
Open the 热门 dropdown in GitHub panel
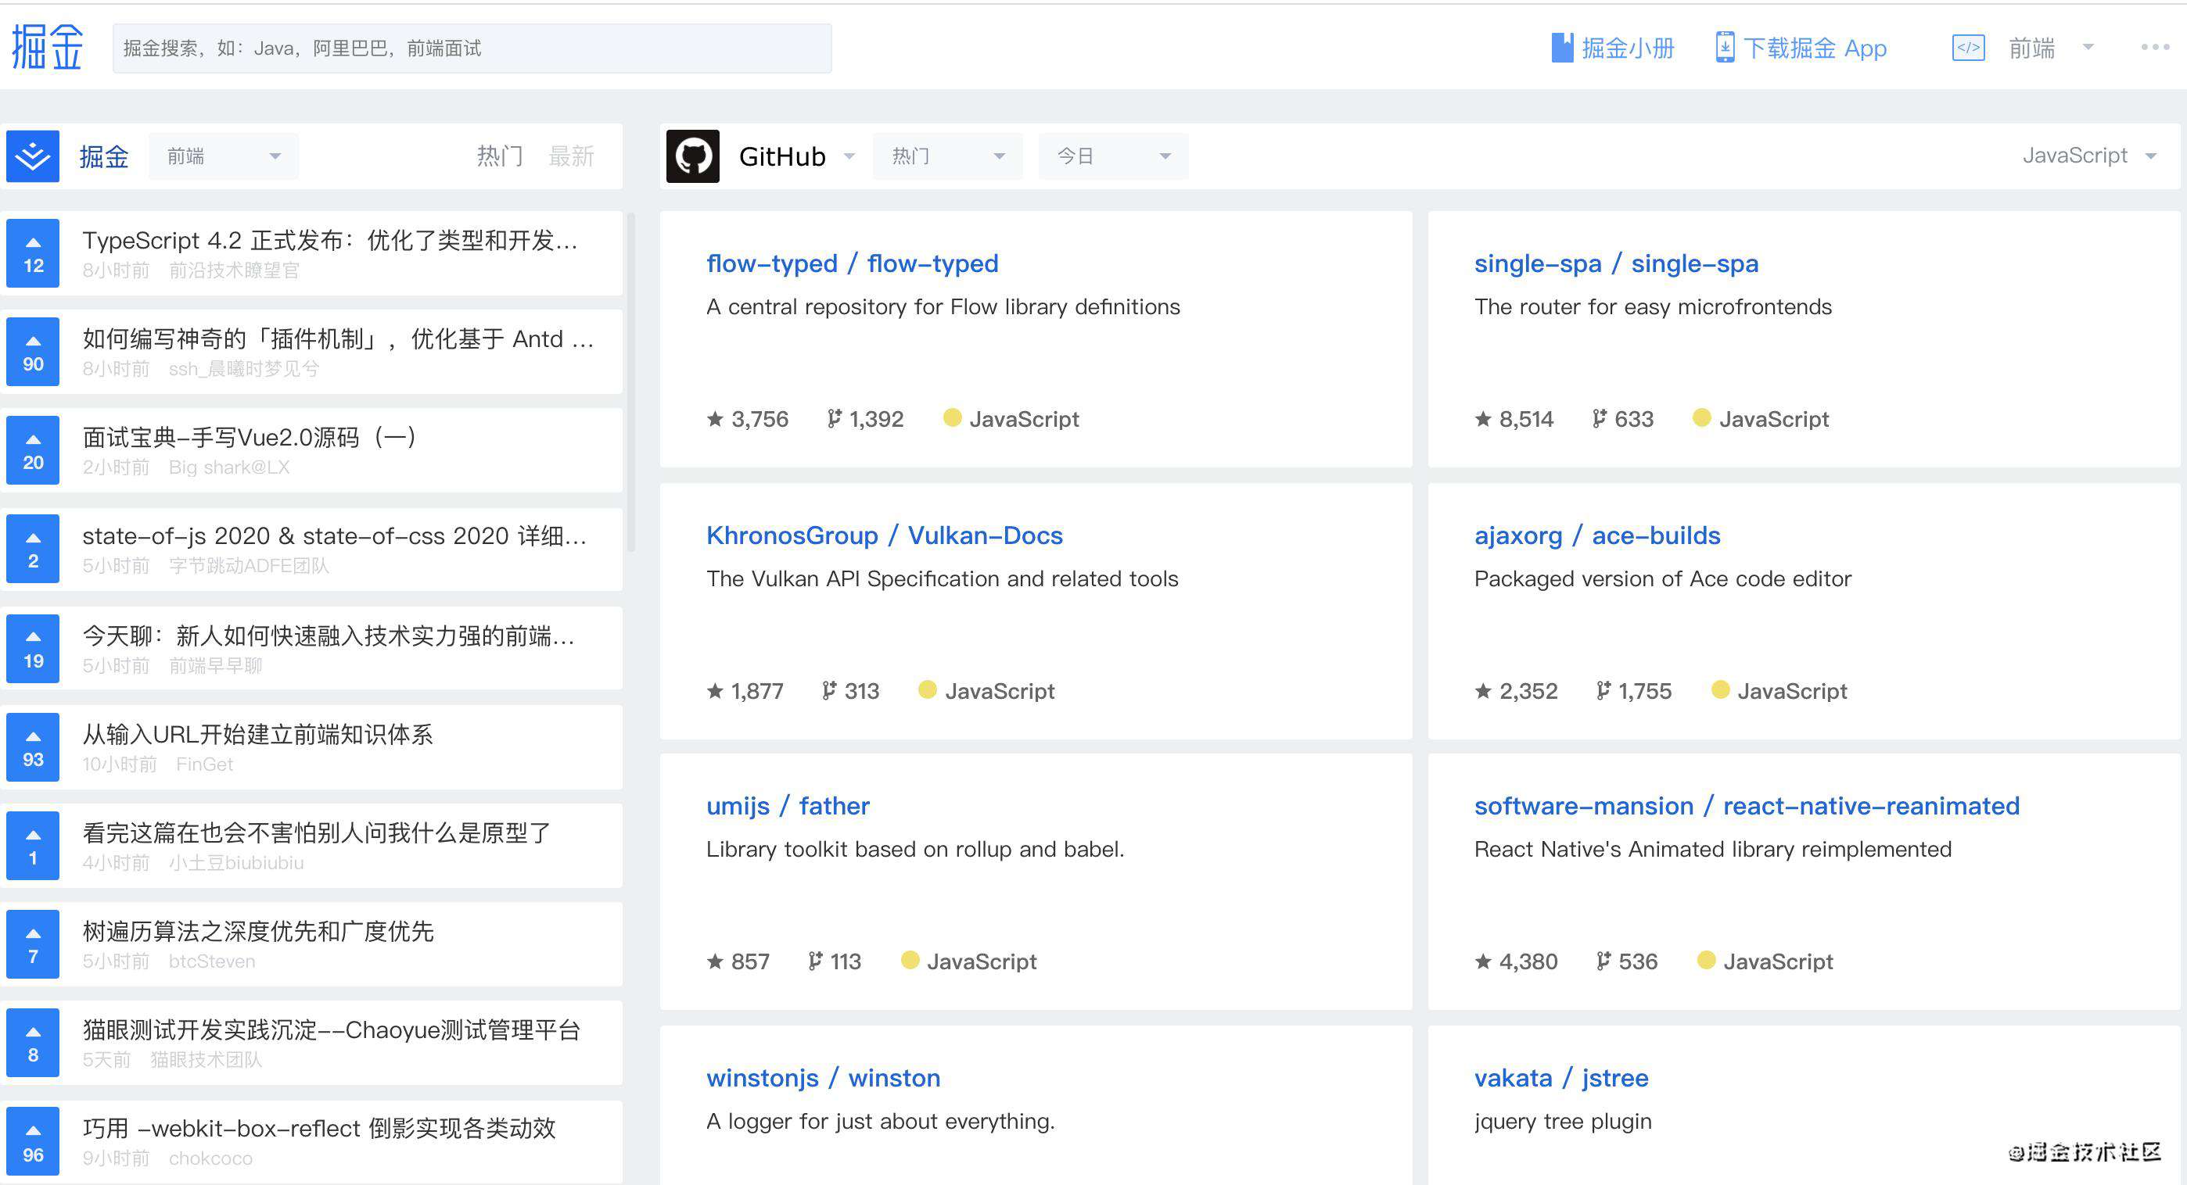click(947, 156)
